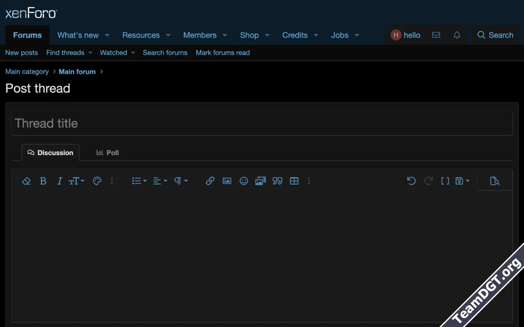Open the text color palette
The width and height of the screenshot is (524, 327).
[x=97, y=181]
